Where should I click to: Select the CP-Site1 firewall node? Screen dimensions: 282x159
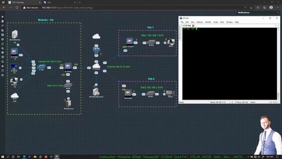[x=130, y=41]
